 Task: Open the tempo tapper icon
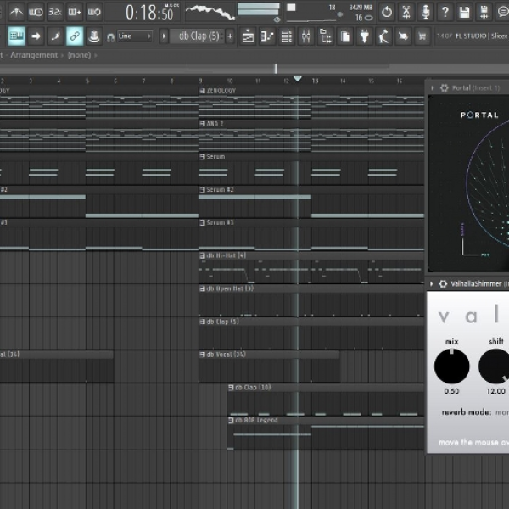[x=383, y=36]
